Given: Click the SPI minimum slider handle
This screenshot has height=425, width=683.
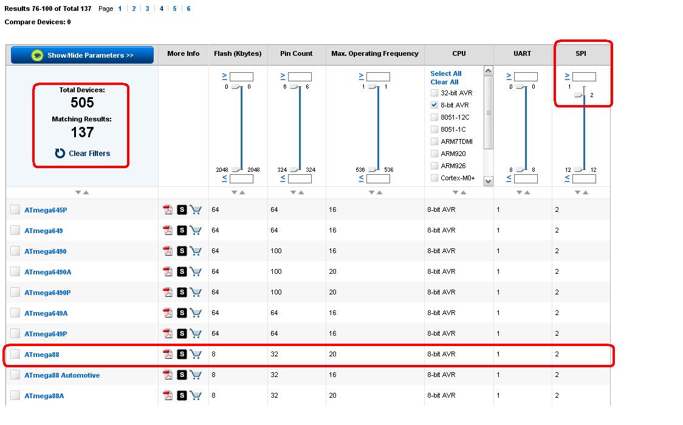Looking at the screenshot, I should (x=578, y=94).
